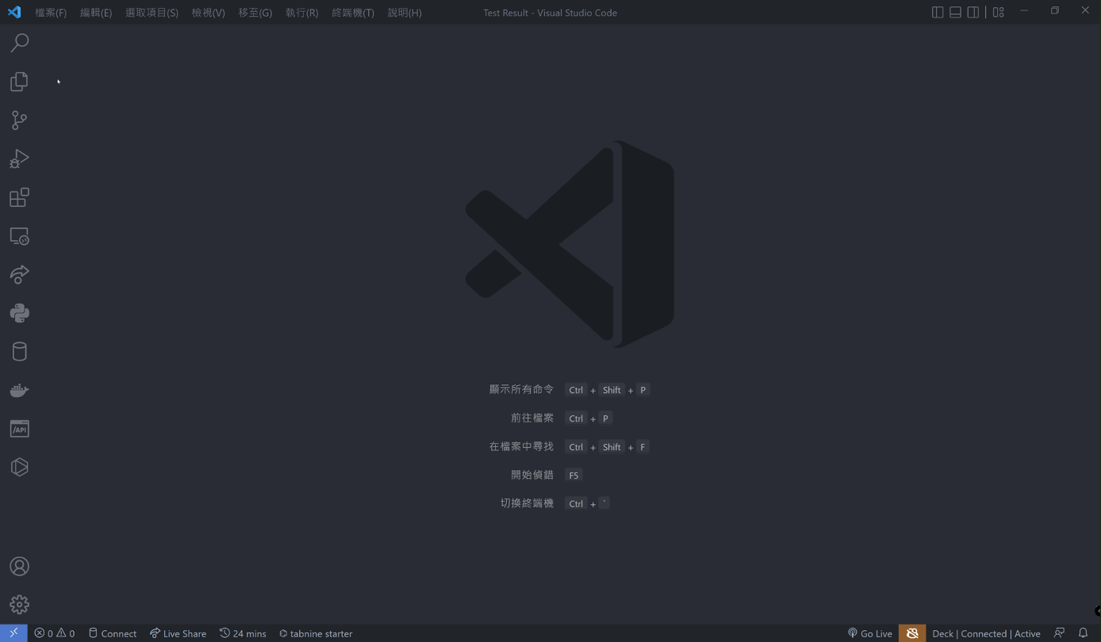Toggle bottom panel visibility

pos(955,12)
